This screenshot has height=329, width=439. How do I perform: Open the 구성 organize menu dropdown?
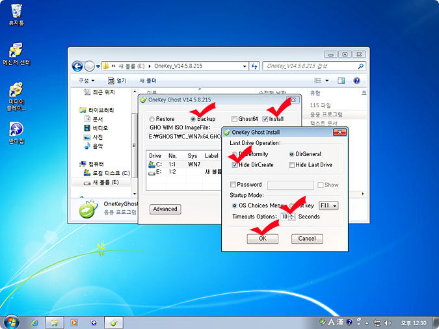(86, 81)
